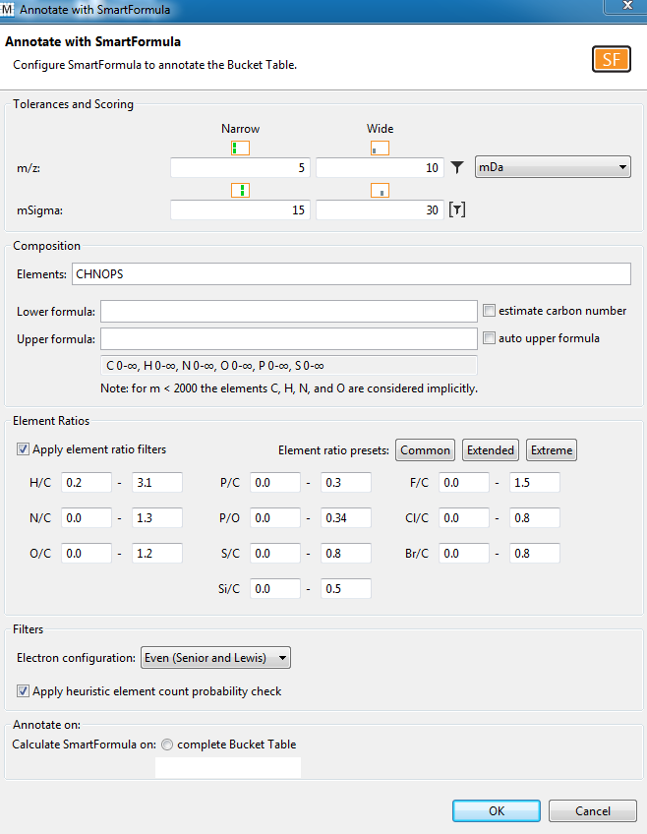Click the P/C minimum ratio field
Screen dimensions: 647x834
275,483
